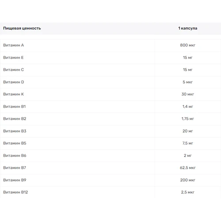Click the 1,4 мг value
221x221 pixels.
(x=187, y=107)
